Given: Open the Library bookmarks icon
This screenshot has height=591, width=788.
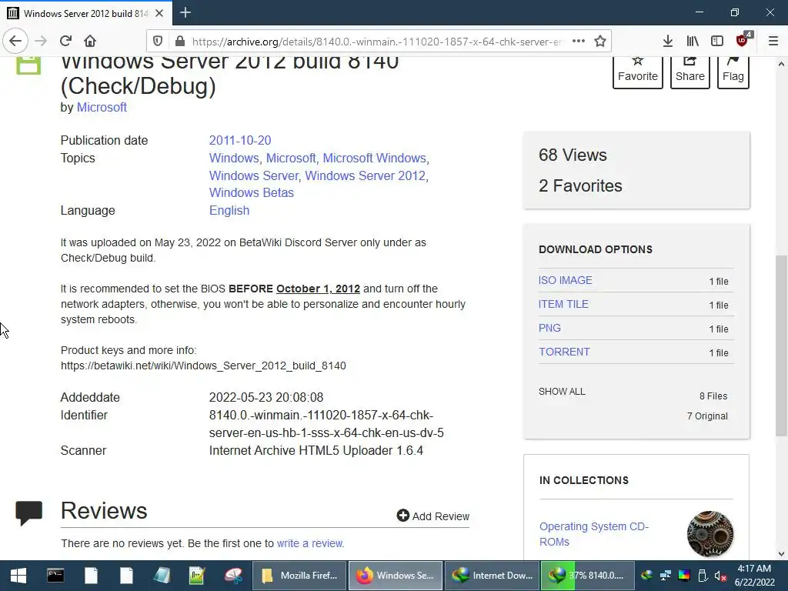Looking at the screenshot, I should 693,42.
